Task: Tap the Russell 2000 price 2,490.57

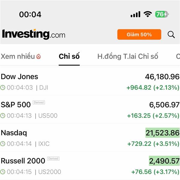Action: tap(164, 161)
